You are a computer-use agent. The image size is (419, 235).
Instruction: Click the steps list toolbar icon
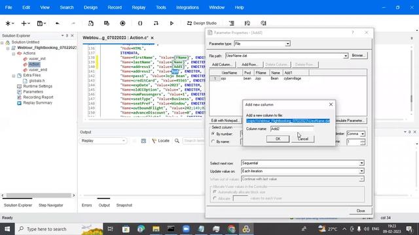[231, 23]
